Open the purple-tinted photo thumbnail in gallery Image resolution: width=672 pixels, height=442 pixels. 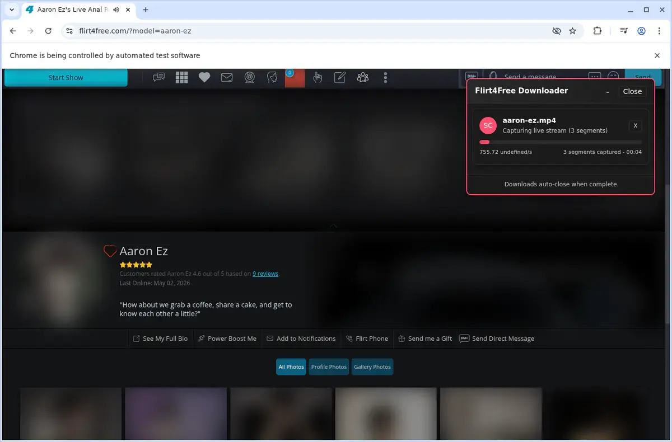tap(176, 413)
